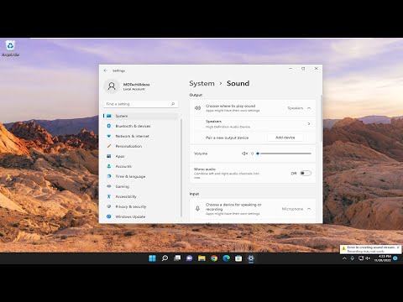403x302 pixels.
Task: Collapse the input device Microphone section
Action: pyautogui.click(x=309, y=209)
